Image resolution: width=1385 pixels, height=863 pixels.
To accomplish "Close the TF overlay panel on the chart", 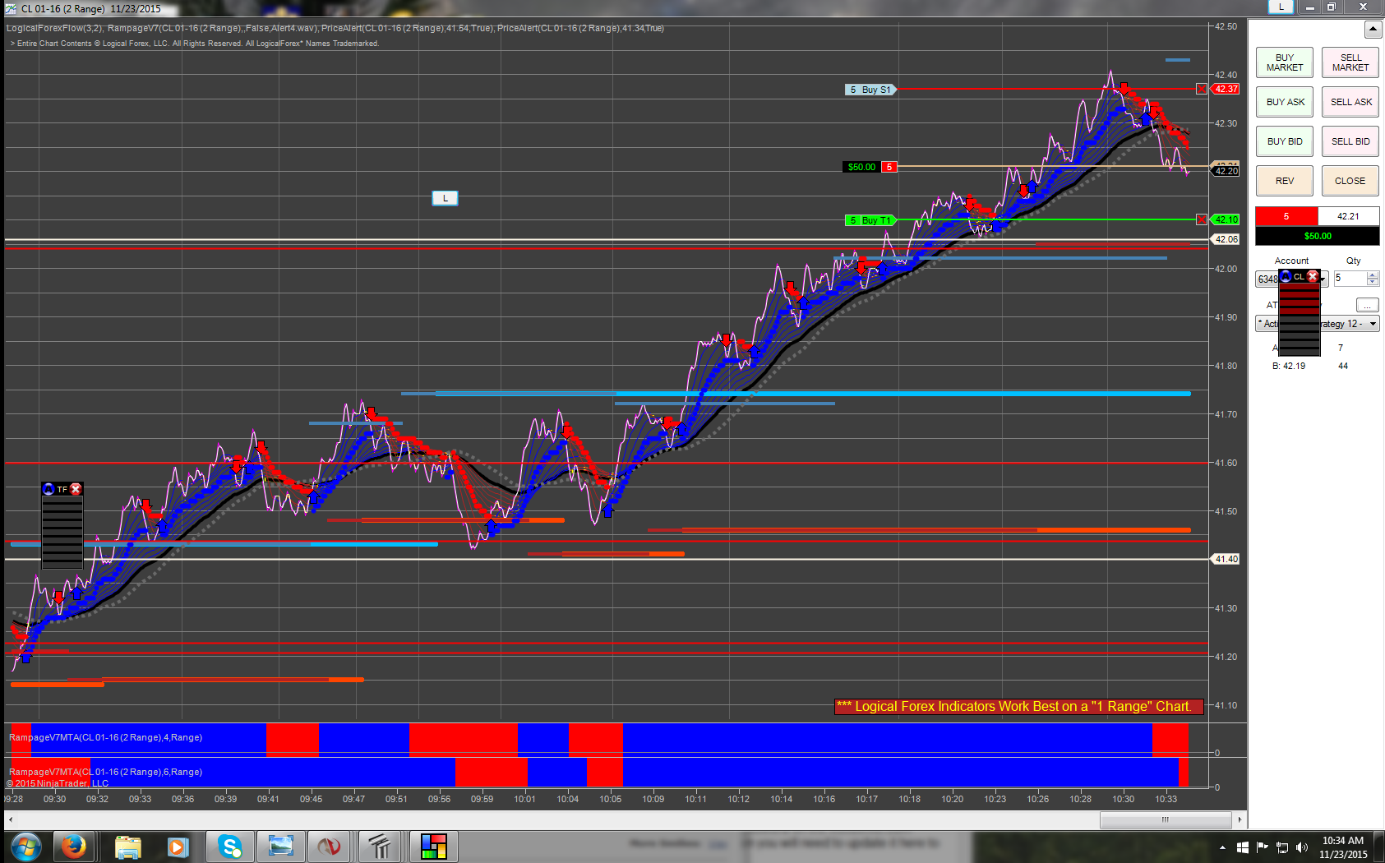I will (76, 489).
